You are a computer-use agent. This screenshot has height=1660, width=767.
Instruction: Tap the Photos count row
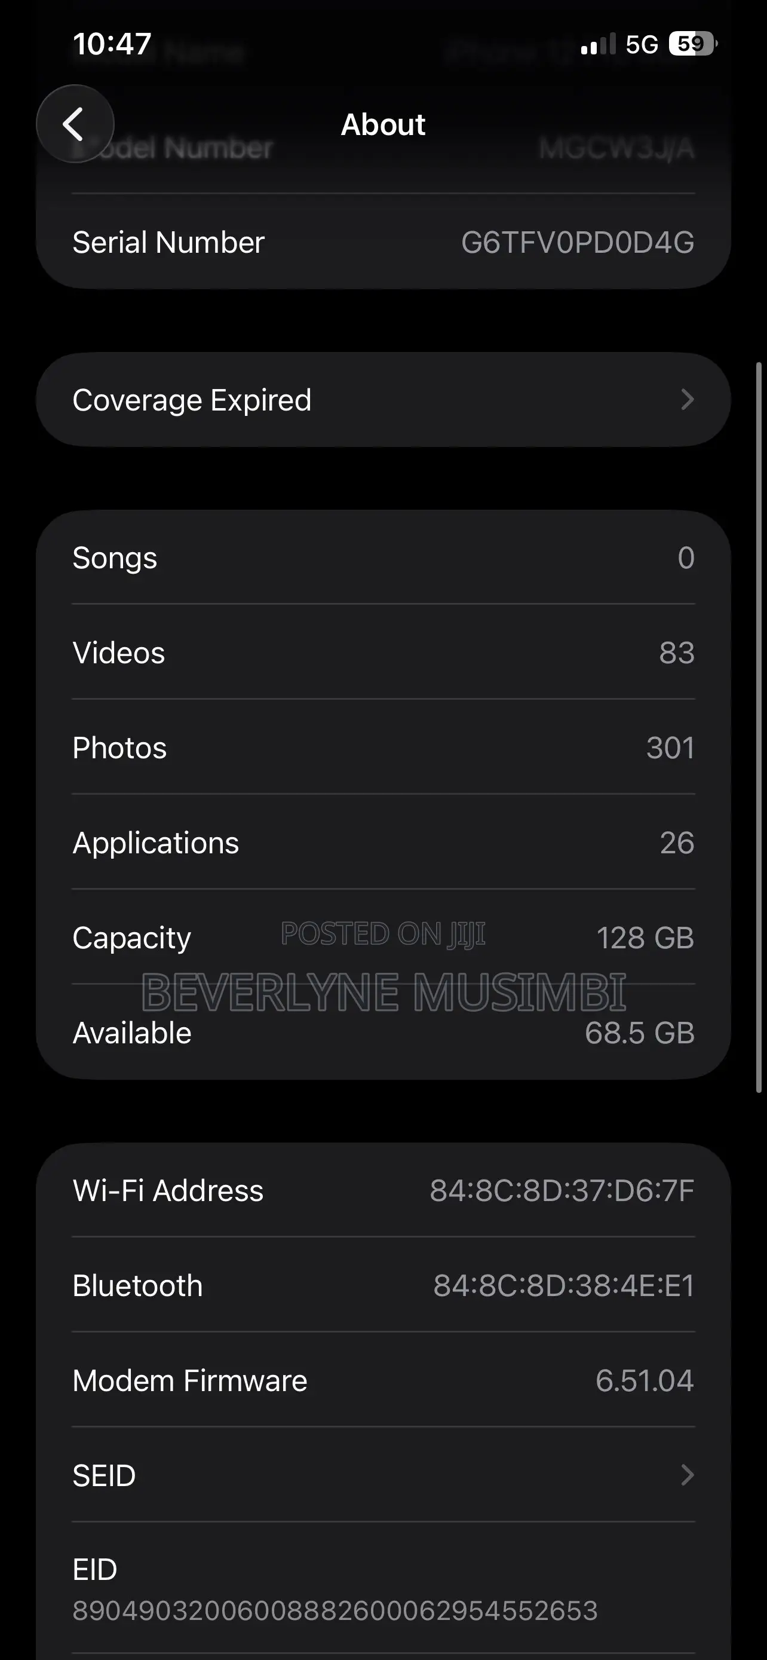pyautogui.click(x=383, y=748)
